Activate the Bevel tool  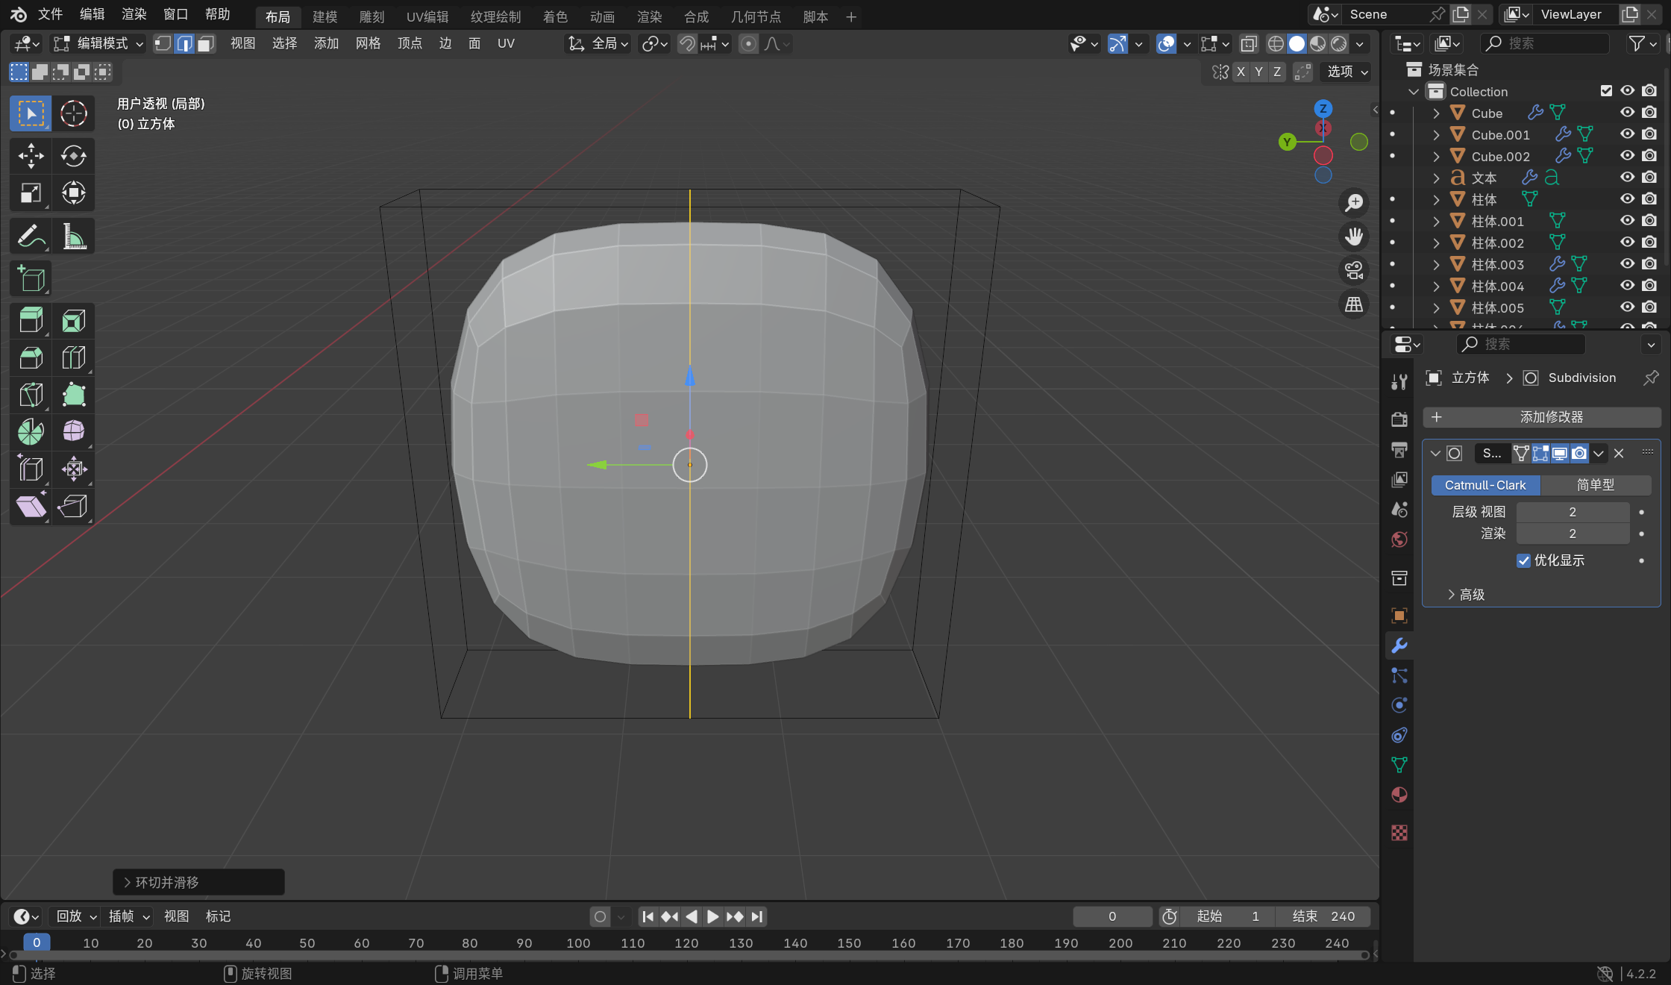pyautogui.click(x=31, y=358)
